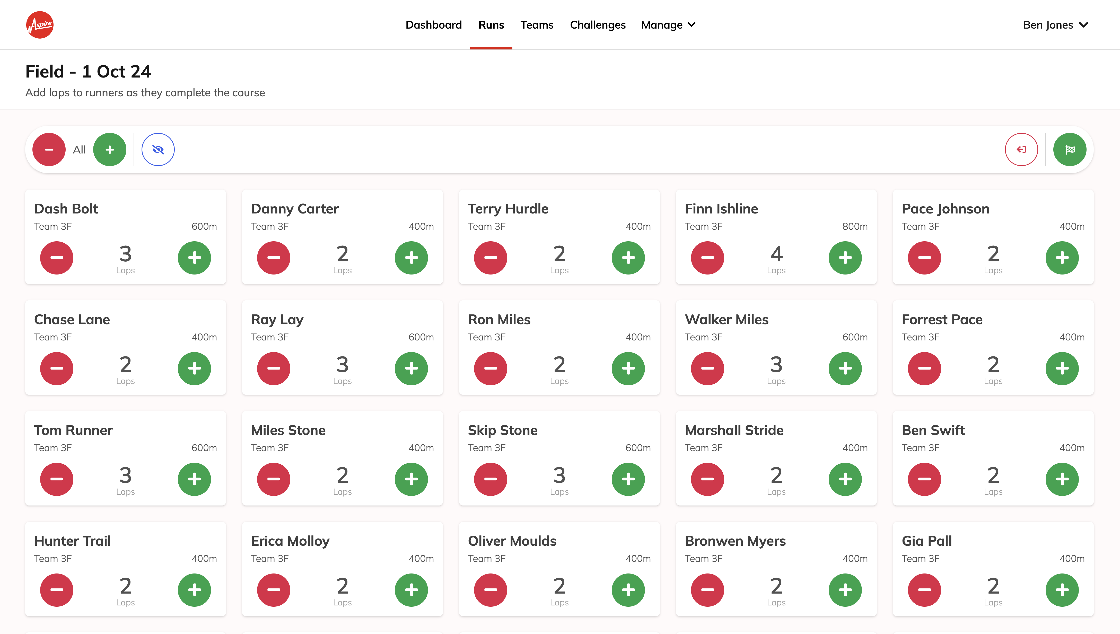This screenshot has width=1120, height=634.
Task: Remove a lap from Forrest Pace
Action: tap(924, 369)
